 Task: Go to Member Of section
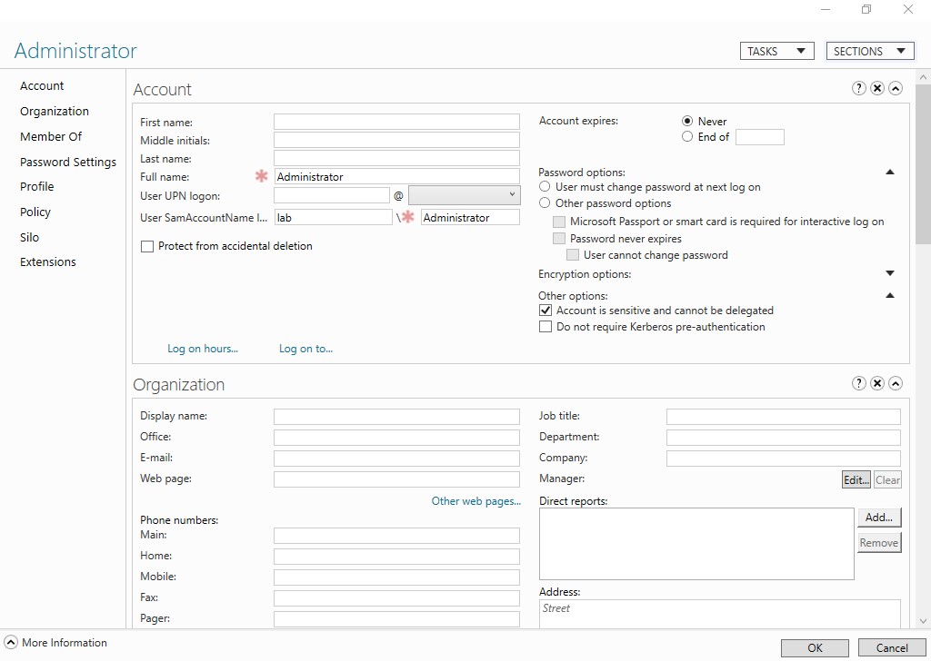(x=51, y=136)
